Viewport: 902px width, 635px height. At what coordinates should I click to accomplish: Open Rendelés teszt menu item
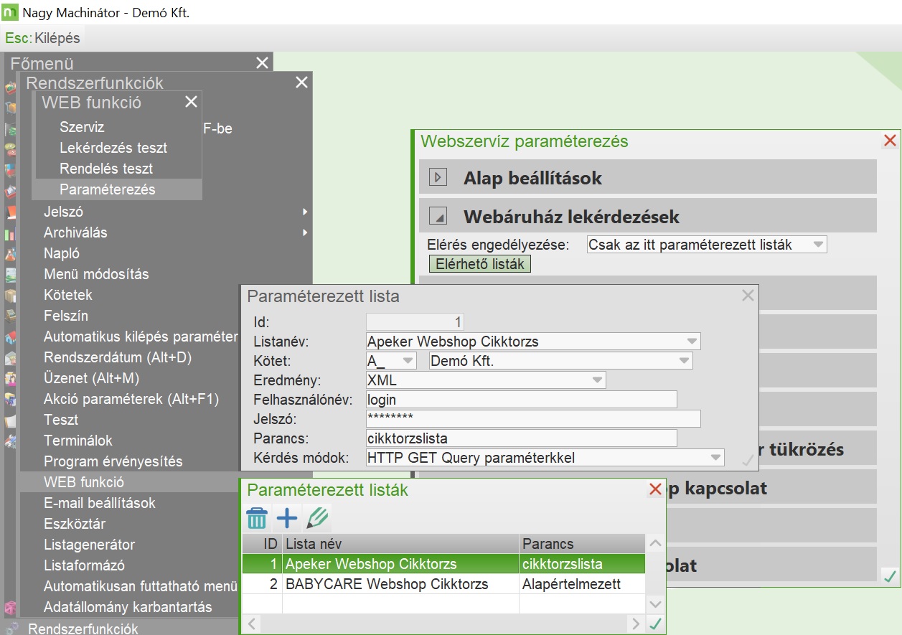point(106,169)
